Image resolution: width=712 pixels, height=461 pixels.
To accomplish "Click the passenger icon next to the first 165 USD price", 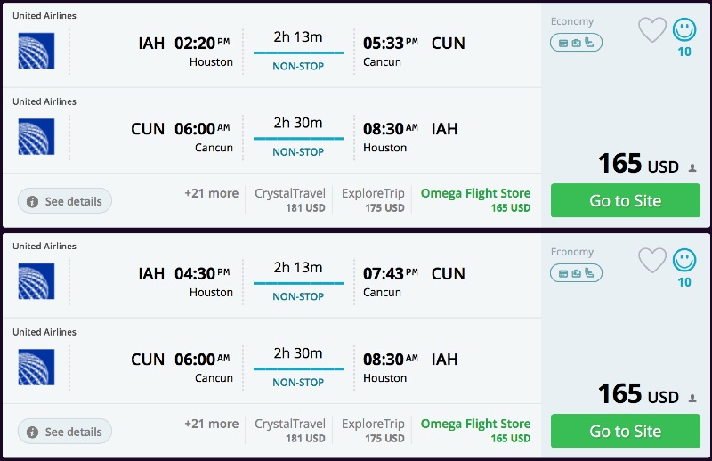I will tap(692, 168).
